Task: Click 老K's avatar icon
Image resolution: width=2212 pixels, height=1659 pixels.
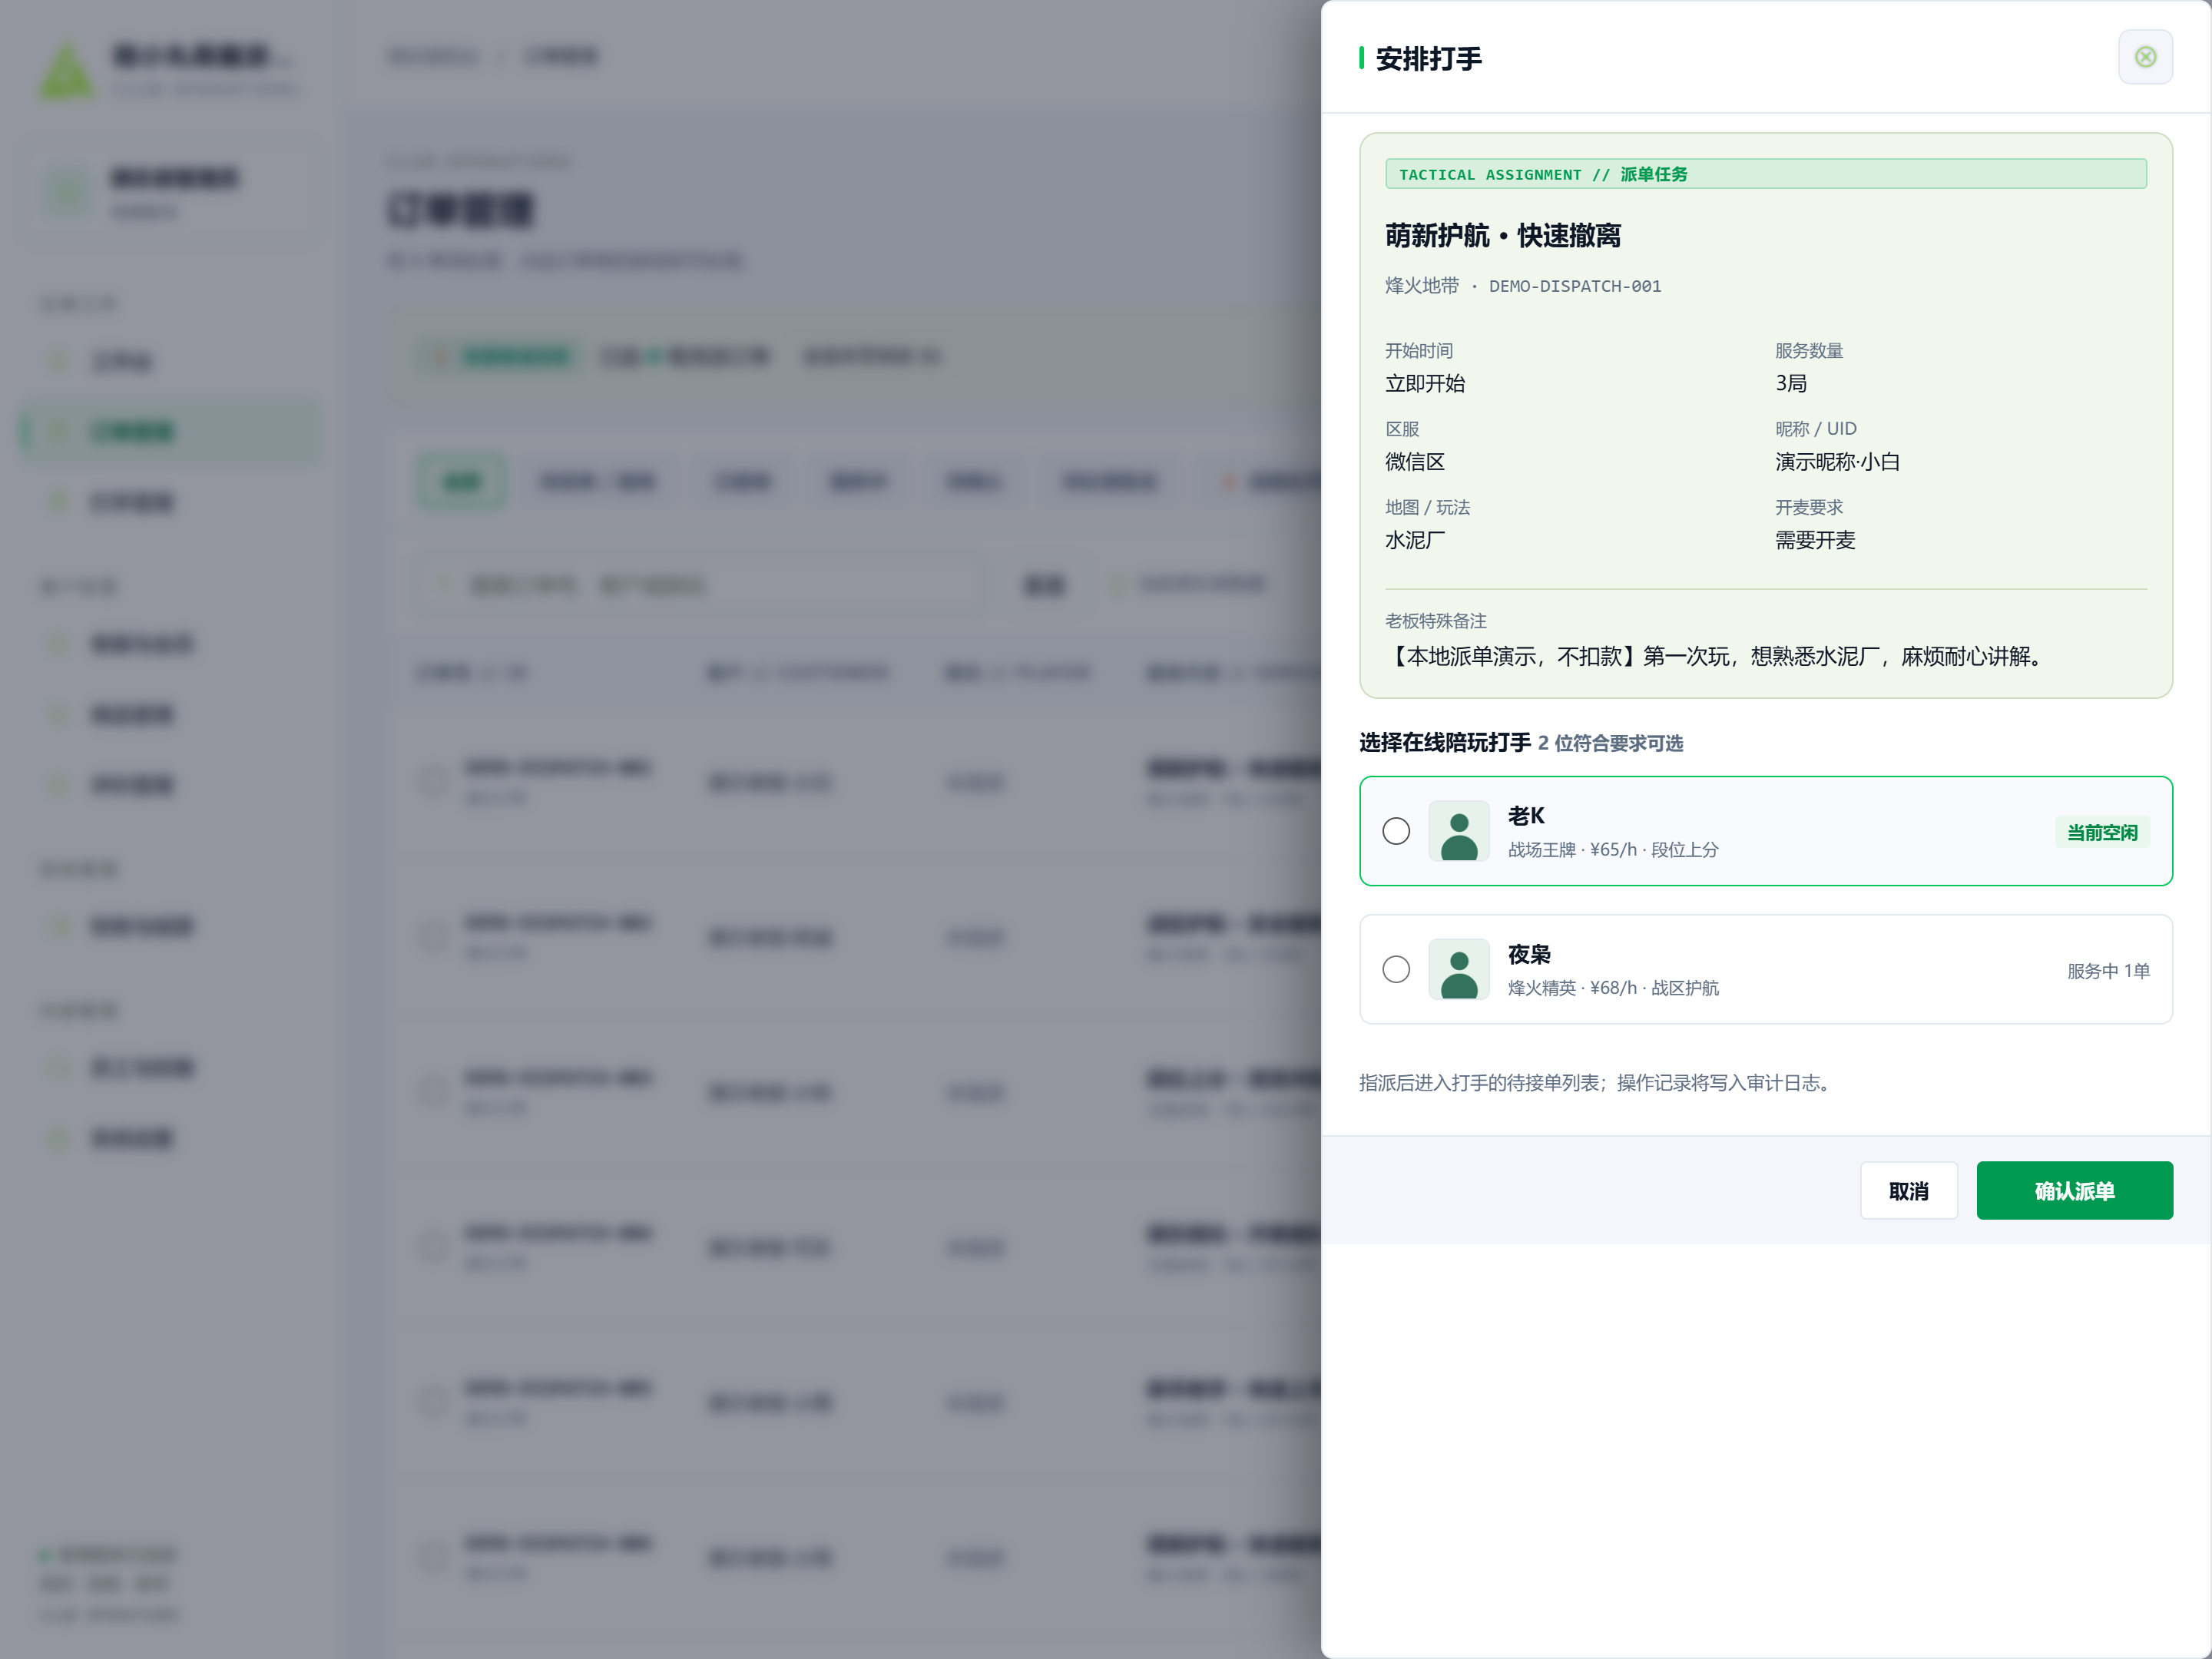Action: [x=1459, y=831]
